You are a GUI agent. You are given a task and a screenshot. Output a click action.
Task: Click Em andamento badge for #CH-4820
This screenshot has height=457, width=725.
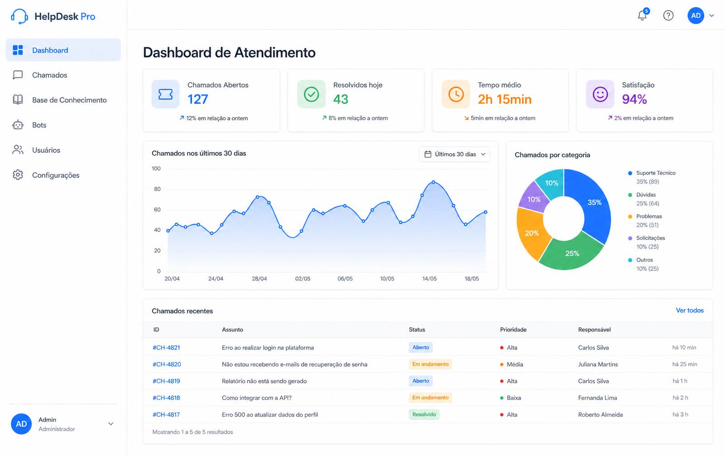[x=430, y=365]
